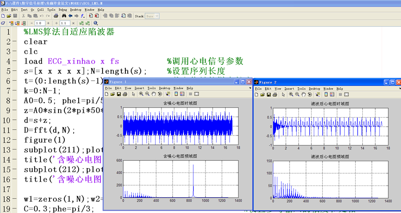Open the Insert menu in Figure 1
The image size is (401, 213).
[x=139, y=88]
